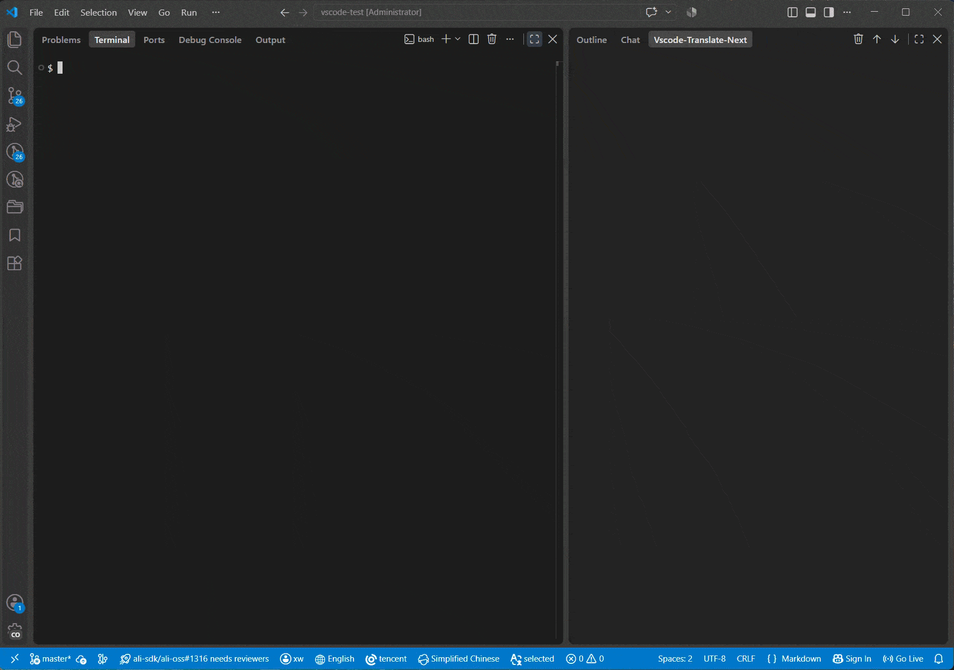Click the bash terminal label

click(x=419, y=39)
